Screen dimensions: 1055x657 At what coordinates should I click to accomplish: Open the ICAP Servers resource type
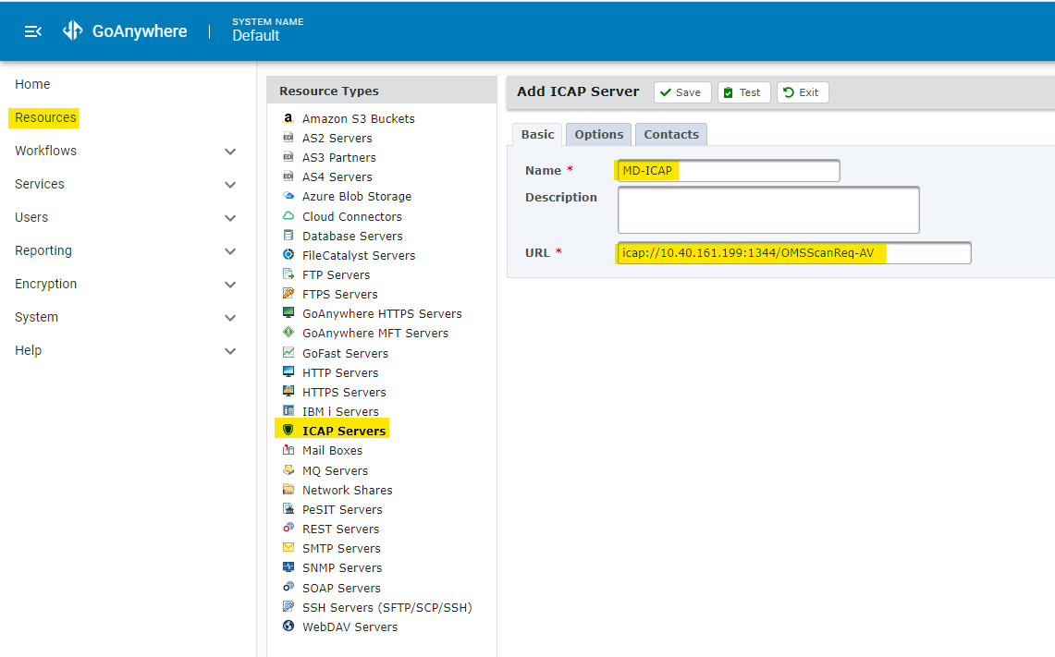[x=344, y=431]
